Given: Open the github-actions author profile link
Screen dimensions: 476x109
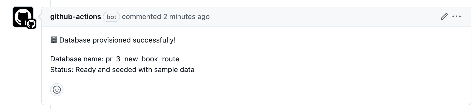Looking at the screenshot, I should [75, 17].
